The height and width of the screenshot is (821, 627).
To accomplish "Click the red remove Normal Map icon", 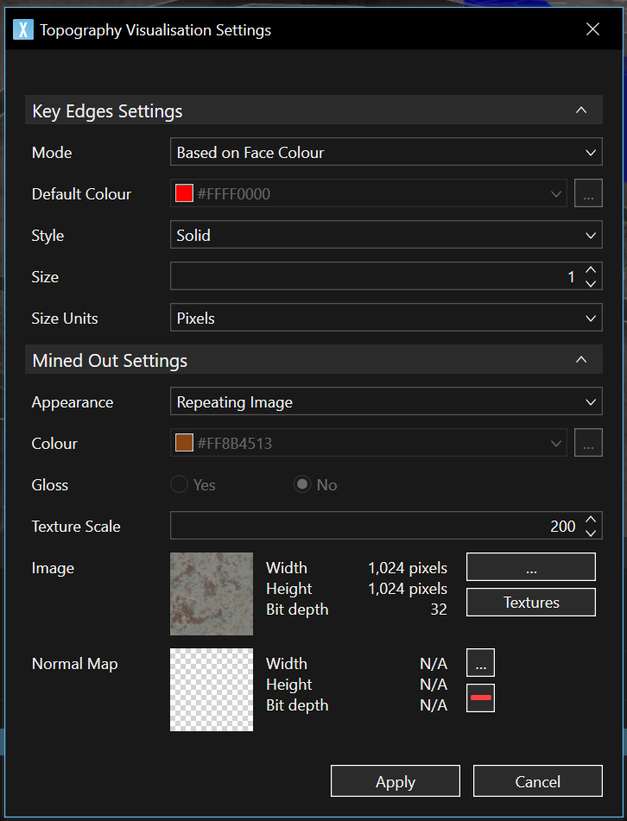I will click(480, 698).
